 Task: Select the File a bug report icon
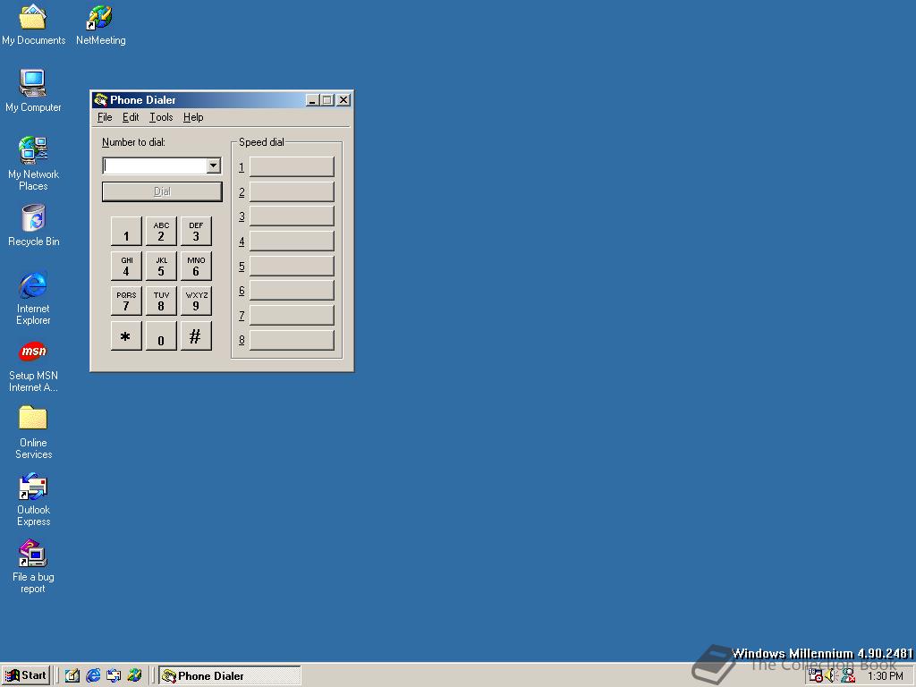[x=33, y=566]
